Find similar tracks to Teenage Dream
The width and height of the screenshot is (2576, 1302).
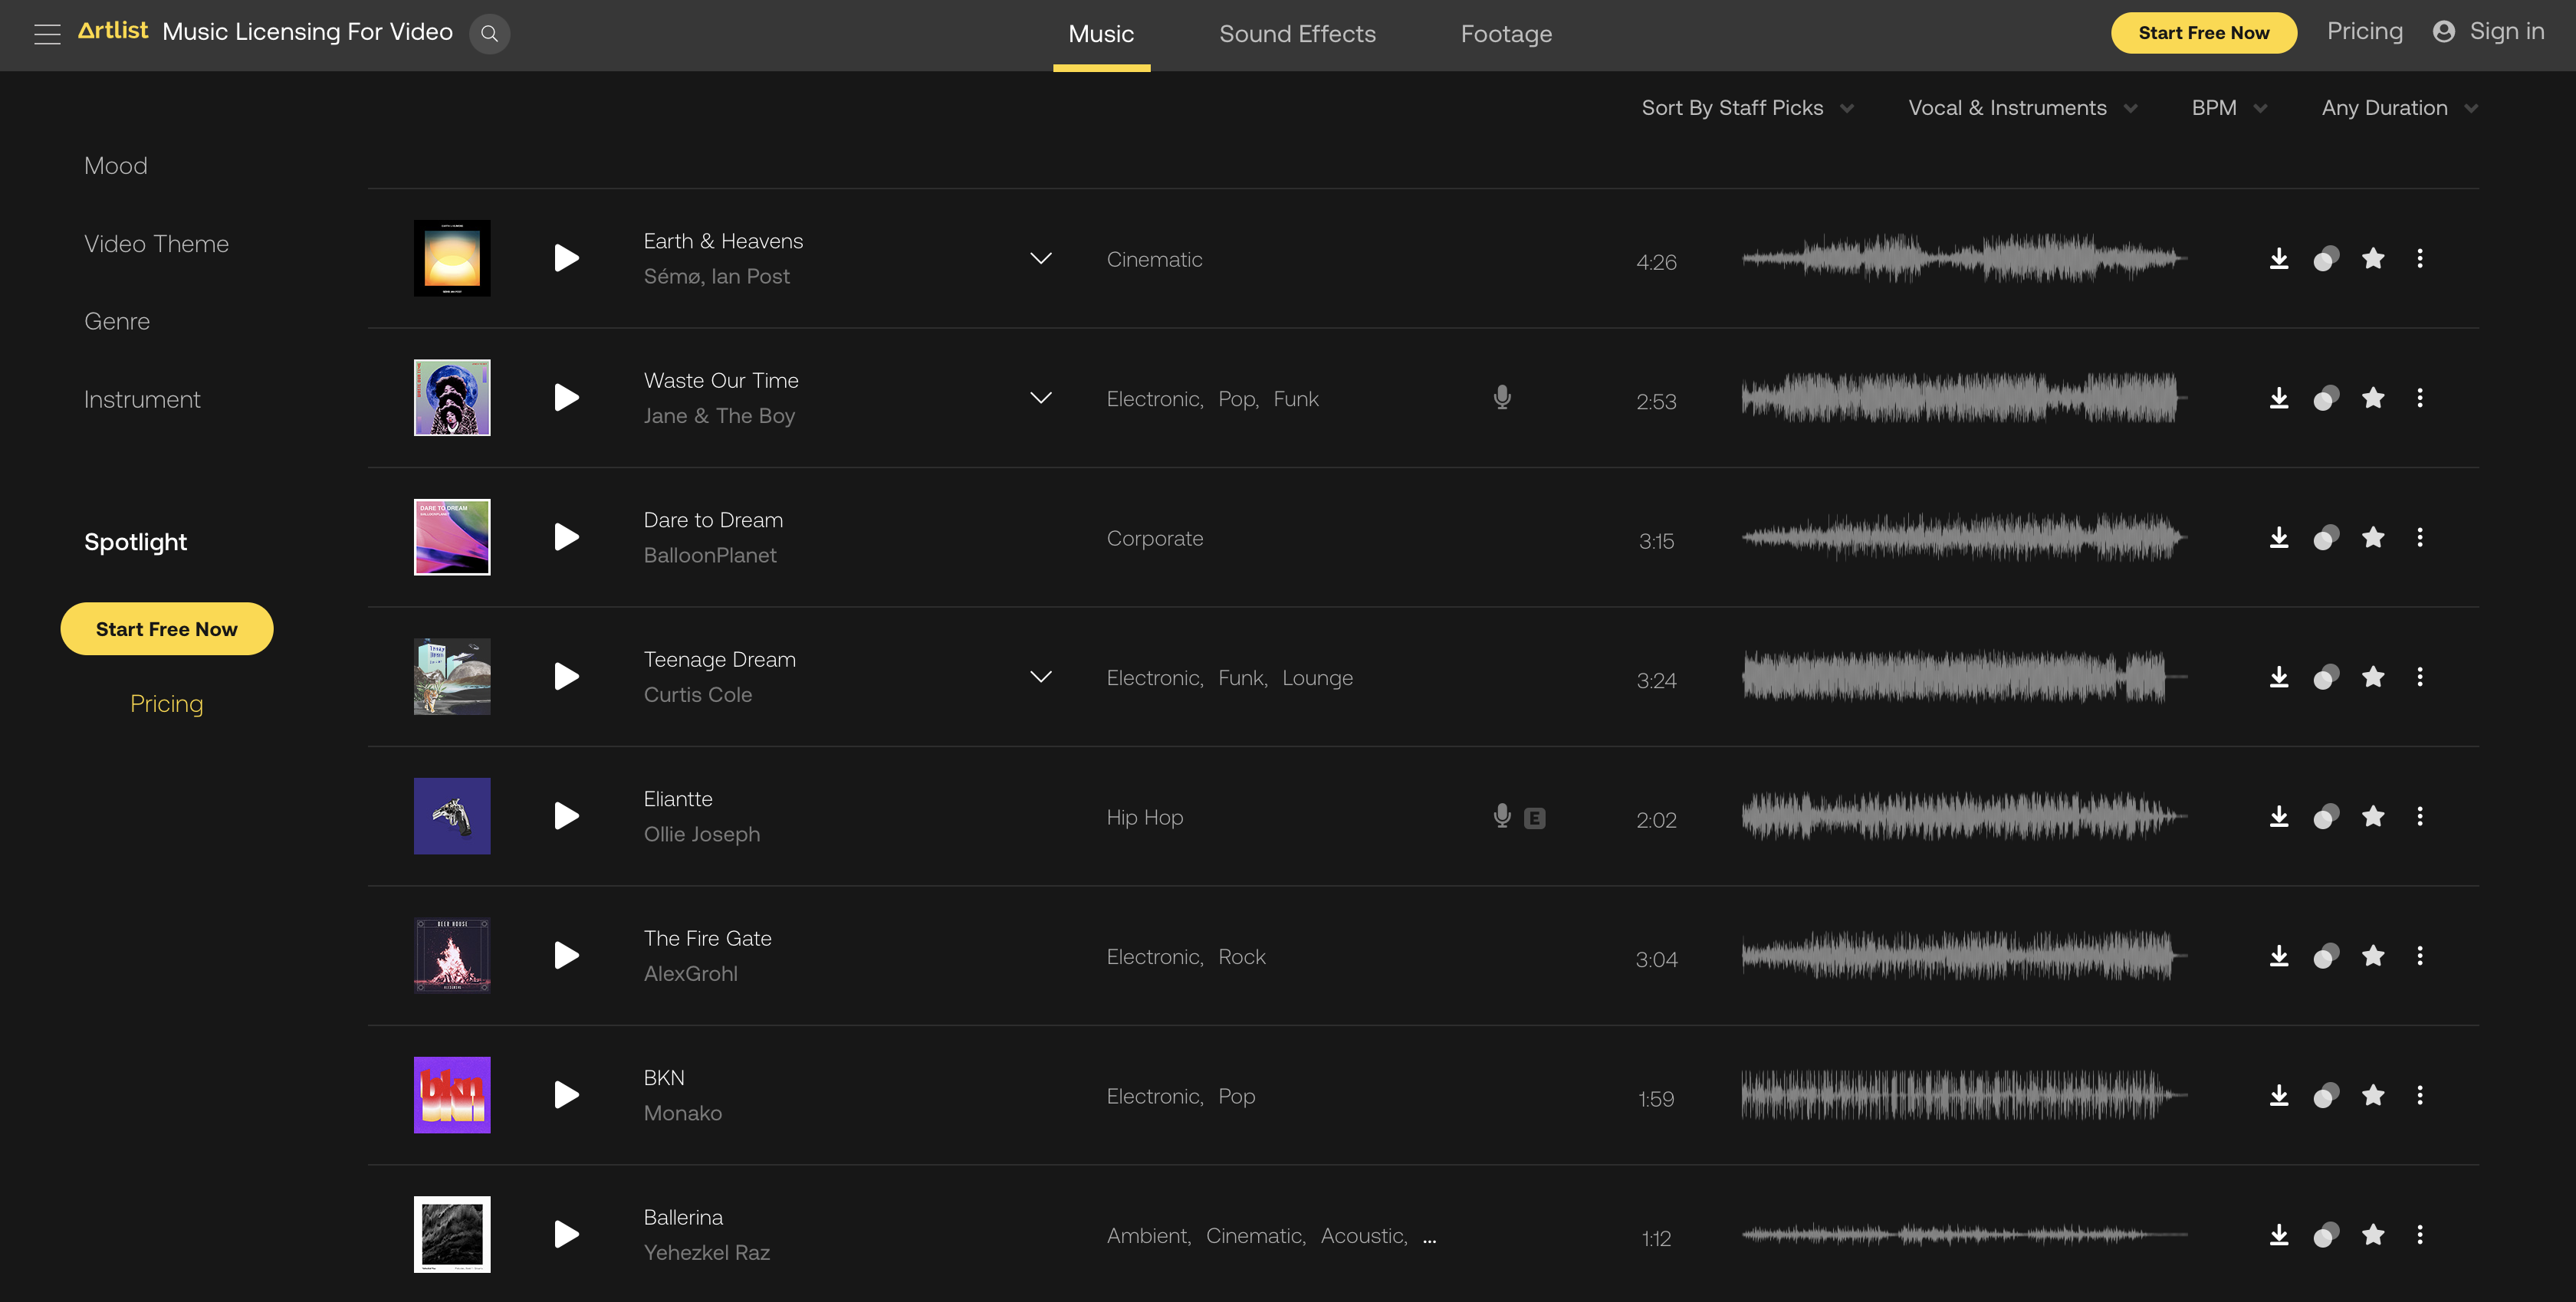[x=2326, y=677]
